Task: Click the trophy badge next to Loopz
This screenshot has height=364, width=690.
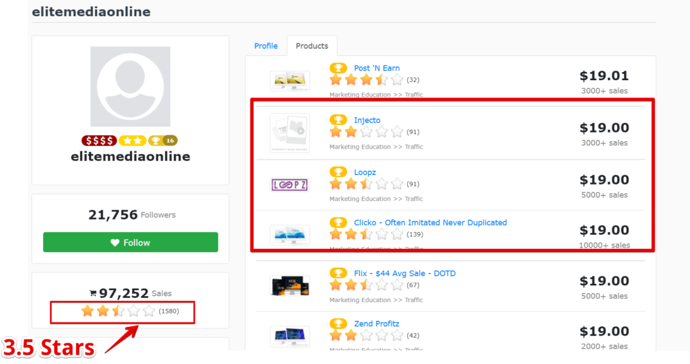Action: (x=338, y=172)
